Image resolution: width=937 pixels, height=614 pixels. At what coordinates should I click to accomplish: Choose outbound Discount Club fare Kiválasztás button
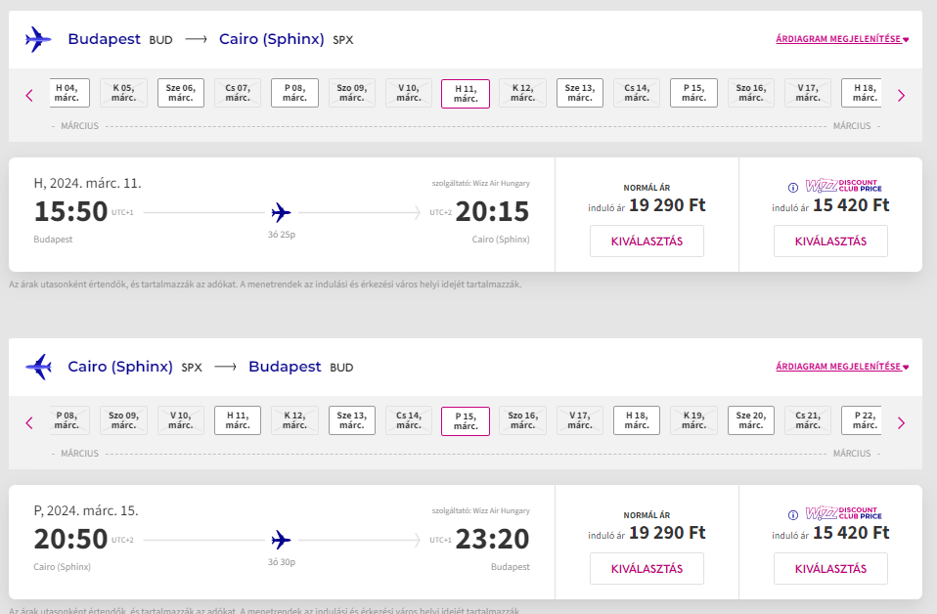[830, 241]
